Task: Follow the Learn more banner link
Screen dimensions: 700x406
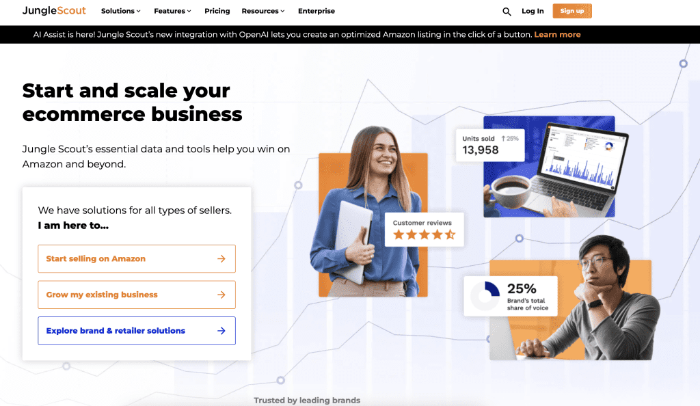Action: tap(557, 34)
